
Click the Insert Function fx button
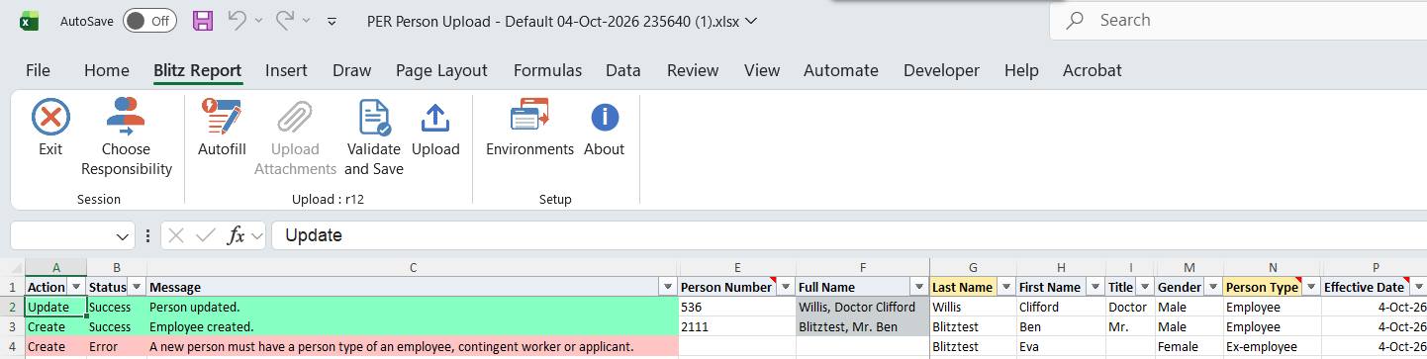click(237, 235)
